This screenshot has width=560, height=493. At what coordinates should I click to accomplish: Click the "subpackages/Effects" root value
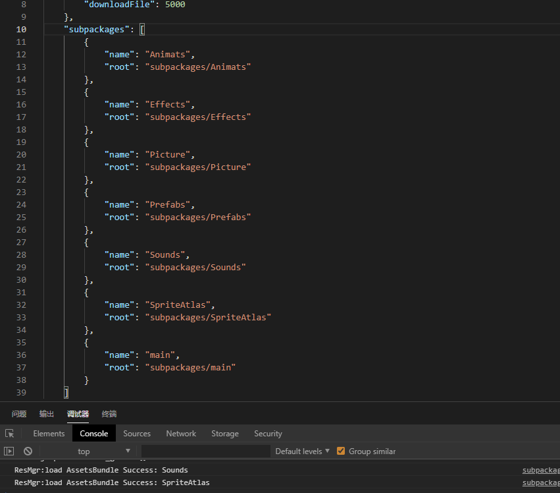(x=198, y=117)
